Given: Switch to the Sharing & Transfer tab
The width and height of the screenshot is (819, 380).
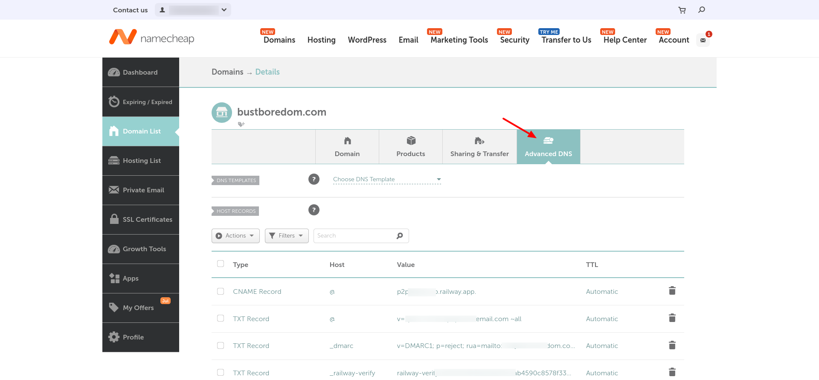Looking at the screenshot, I should pos(479,147).
